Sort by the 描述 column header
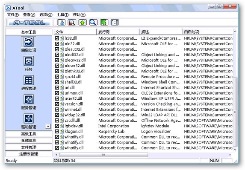245x170 pixels. tap(161, 32)
